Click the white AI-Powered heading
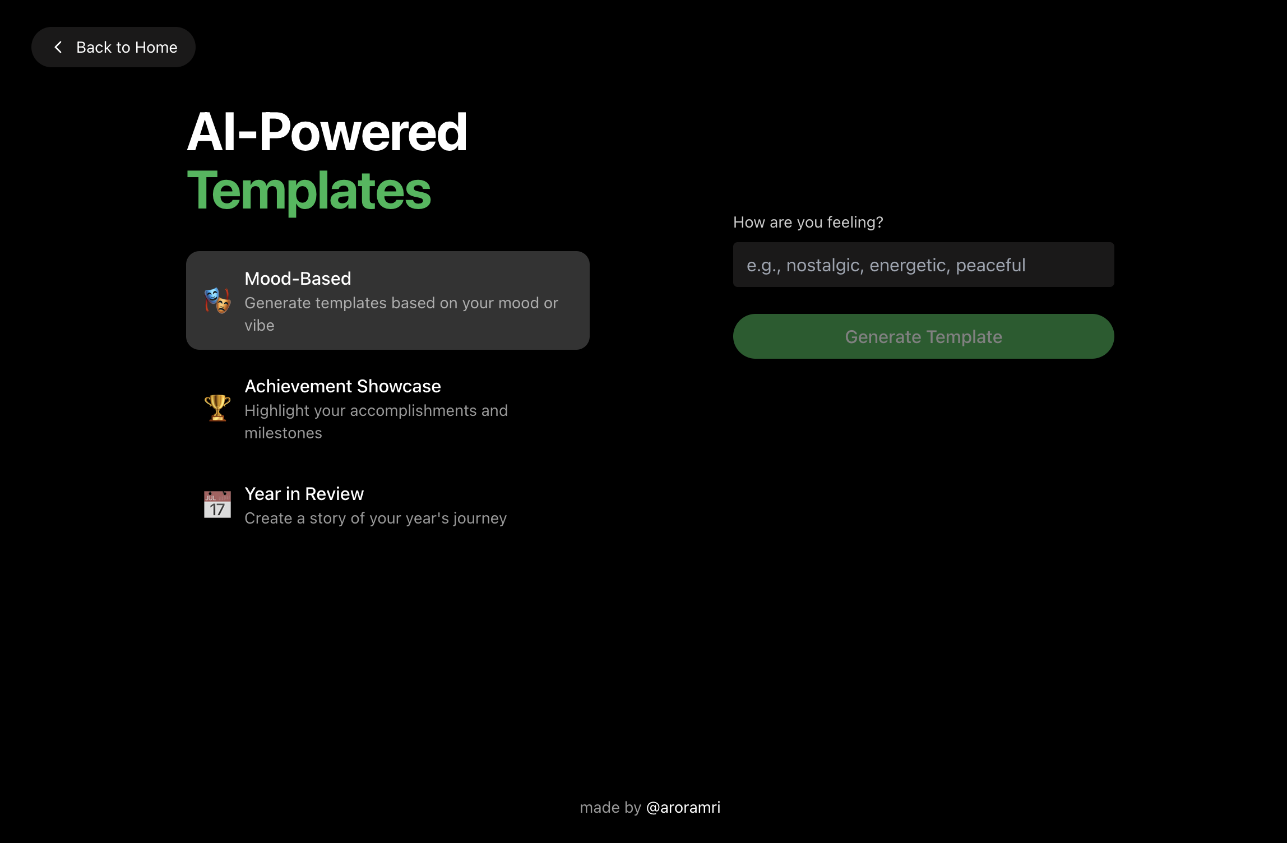The image size is (1287, 843). 326,132
